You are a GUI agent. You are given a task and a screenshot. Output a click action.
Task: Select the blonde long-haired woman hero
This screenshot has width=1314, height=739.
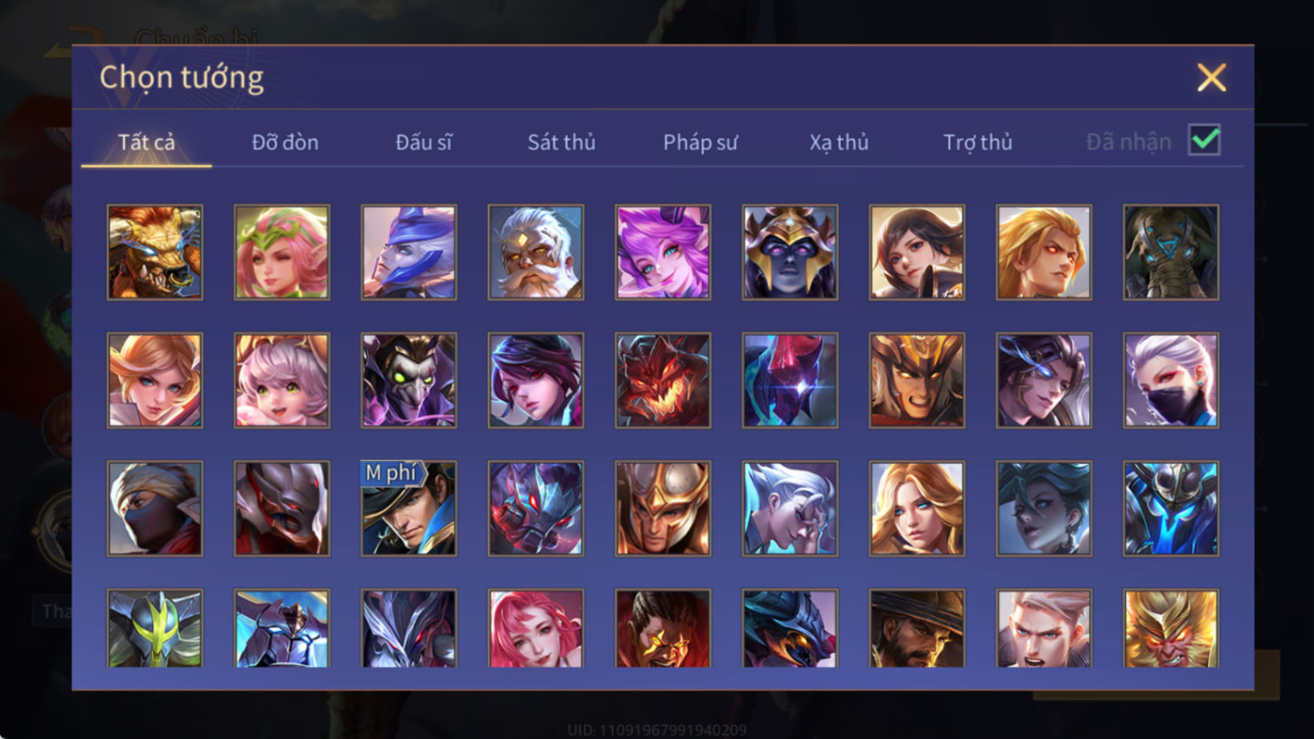(x=917, y=508)
